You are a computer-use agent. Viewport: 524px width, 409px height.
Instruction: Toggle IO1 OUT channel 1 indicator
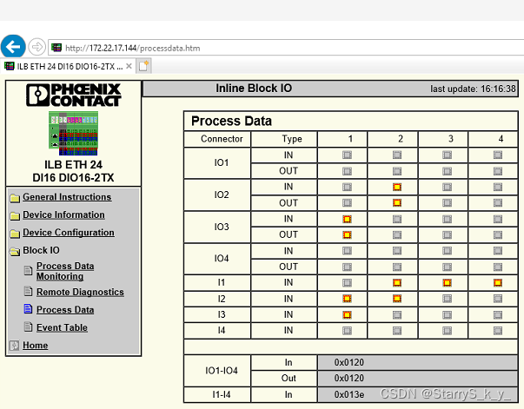(348, 171)
